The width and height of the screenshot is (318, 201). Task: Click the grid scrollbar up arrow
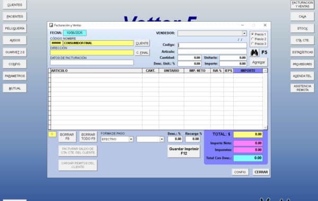[265, 70]
